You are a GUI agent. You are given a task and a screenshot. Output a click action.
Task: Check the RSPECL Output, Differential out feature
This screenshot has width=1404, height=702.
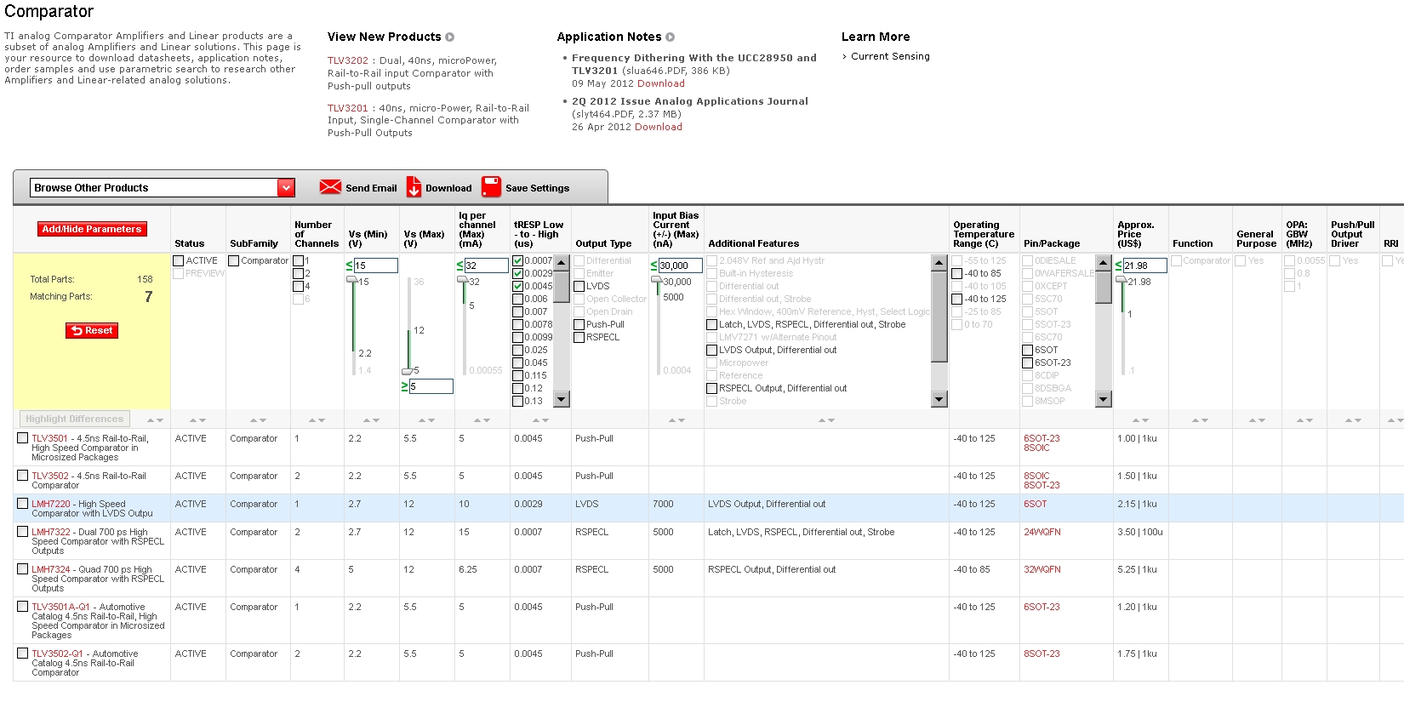pos(712,389)
